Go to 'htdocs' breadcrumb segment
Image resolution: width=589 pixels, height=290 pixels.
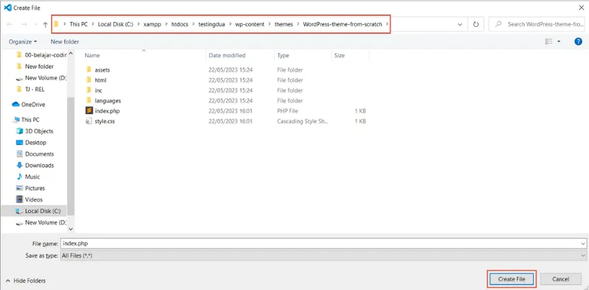pyautogui.click(x=180, y=24)
